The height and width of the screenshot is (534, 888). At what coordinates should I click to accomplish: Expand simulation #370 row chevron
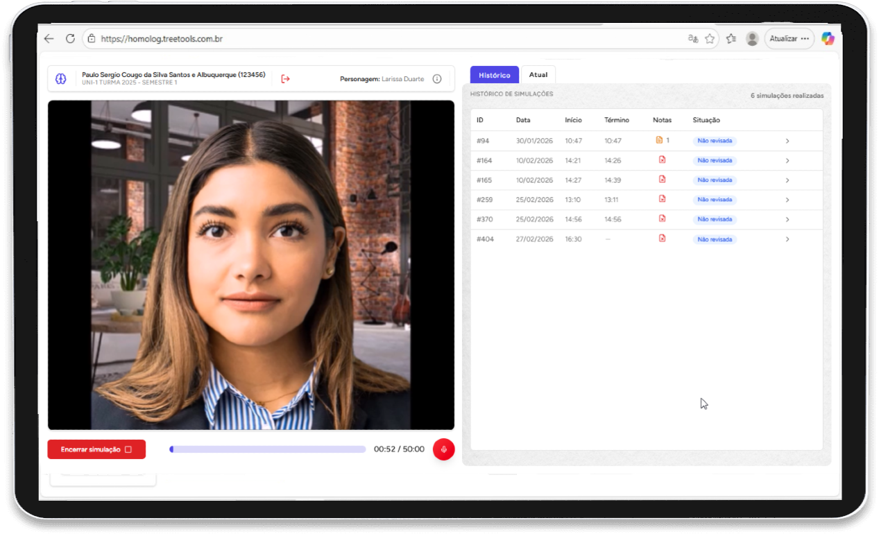coord(787,219)
